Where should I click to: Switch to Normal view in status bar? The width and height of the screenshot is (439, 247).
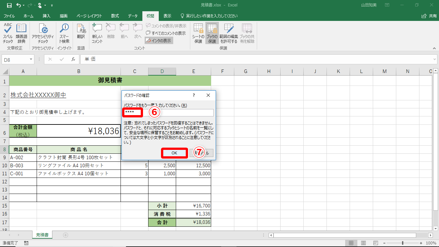351,243
